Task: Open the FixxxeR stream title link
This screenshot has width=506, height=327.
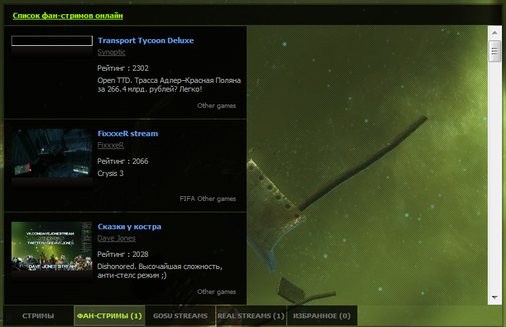Action: (x=128, y=133)
